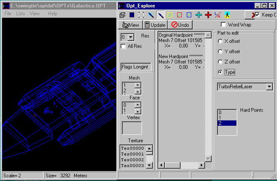Click the Face list up arrow

tap(137, 105)
